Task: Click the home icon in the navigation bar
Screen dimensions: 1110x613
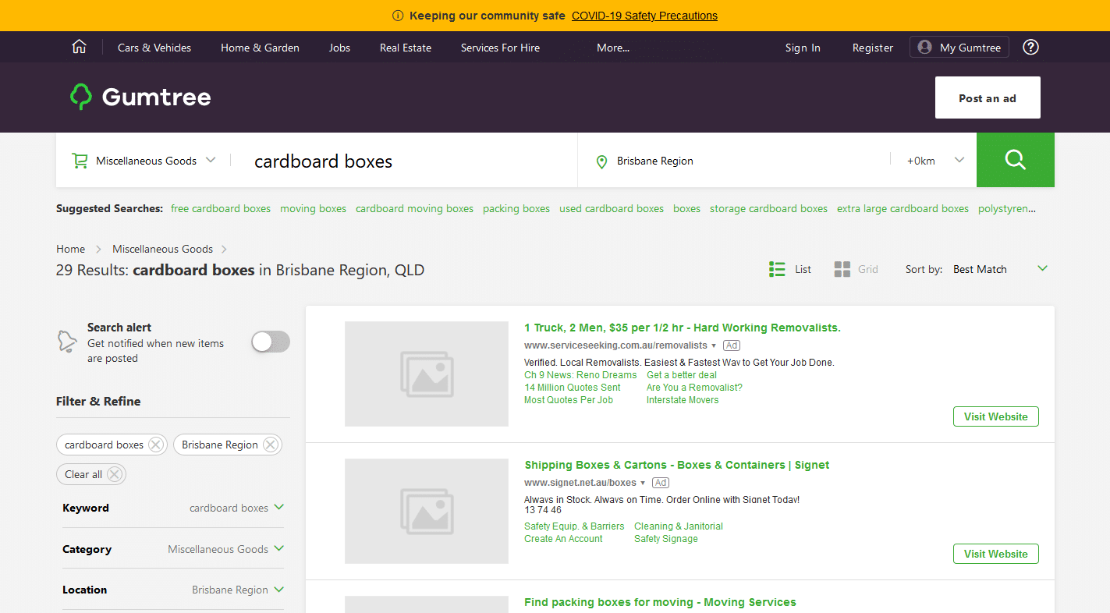Action: pyautogui.click(x=79, y=46)
